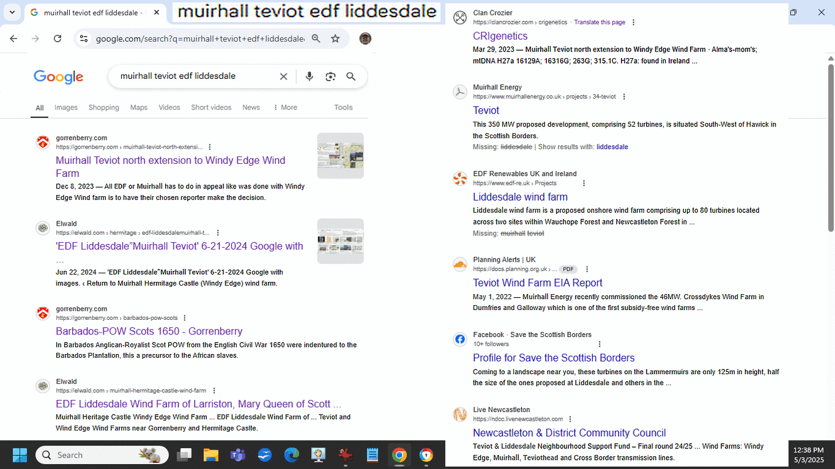Open options dots for Live Newcastleton result
This screenshot has width=835, height=469.
570,419
